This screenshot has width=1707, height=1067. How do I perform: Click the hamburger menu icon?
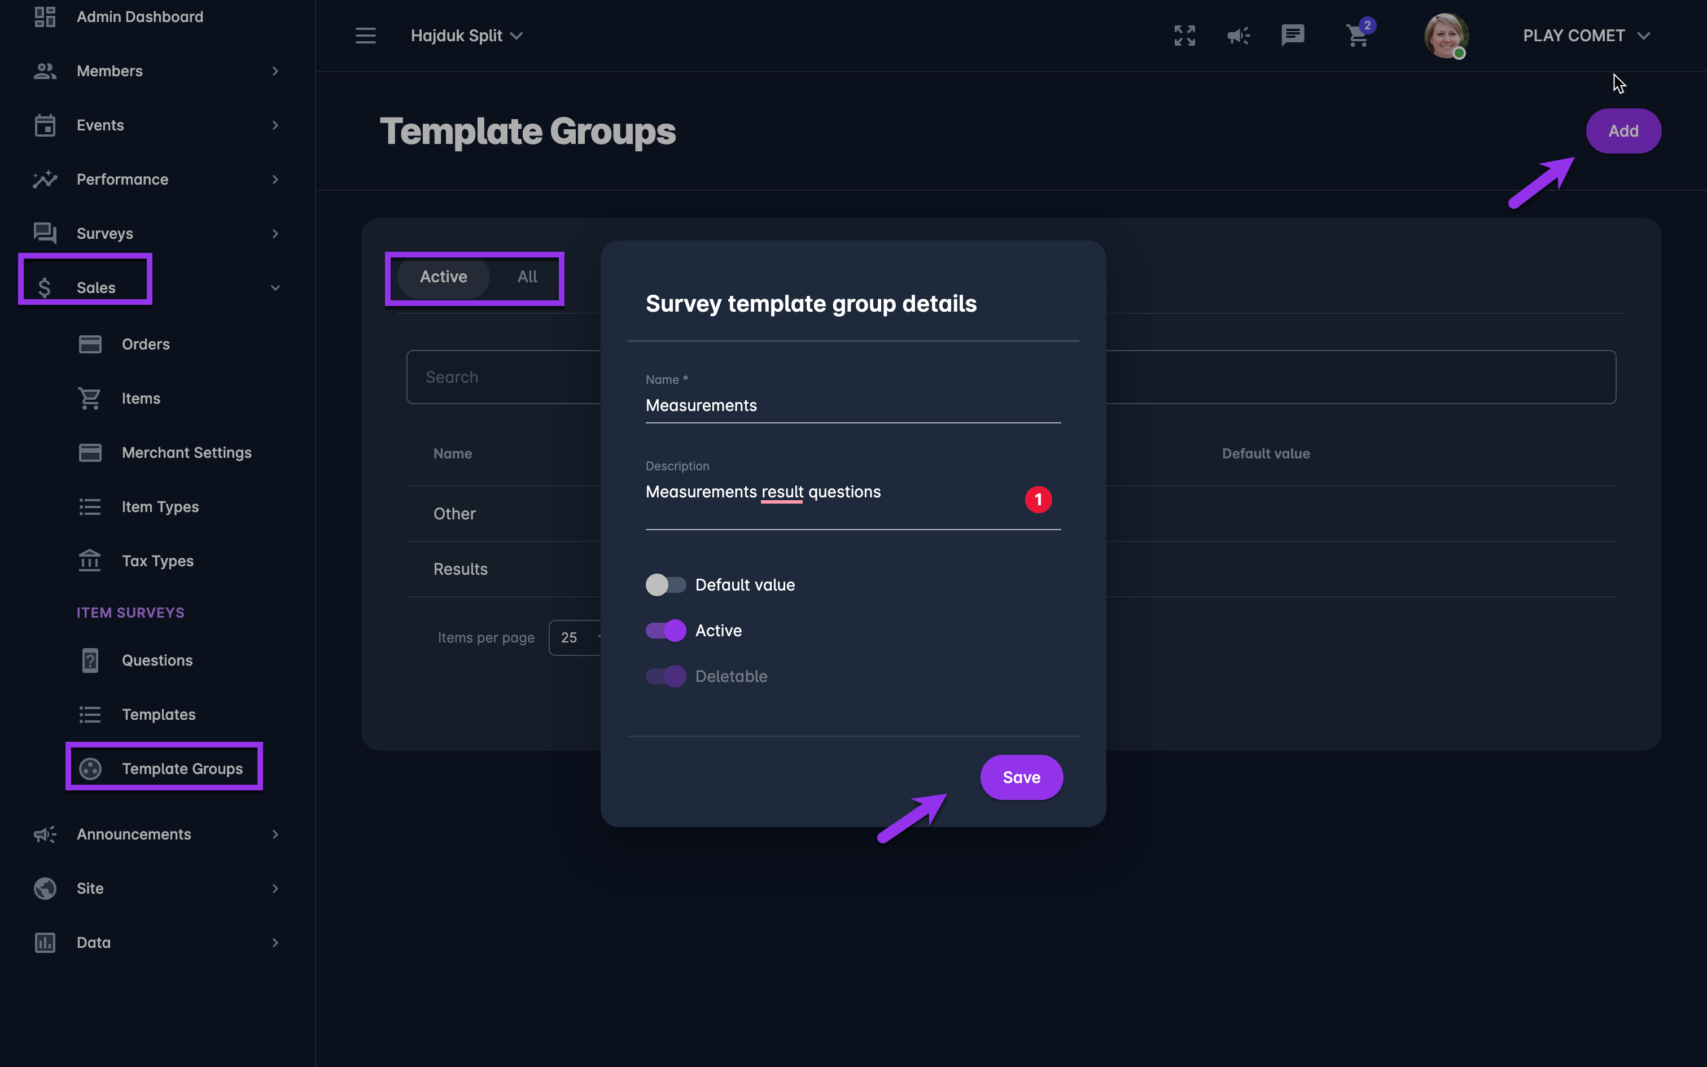[x=365, y=35]
